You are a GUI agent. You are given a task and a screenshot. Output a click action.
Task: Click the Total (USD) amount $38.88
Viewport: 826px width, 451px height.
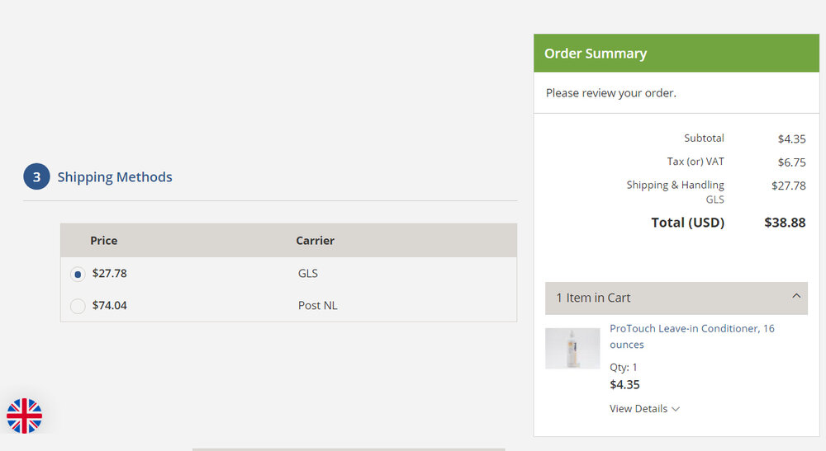[x=785, y=223]
